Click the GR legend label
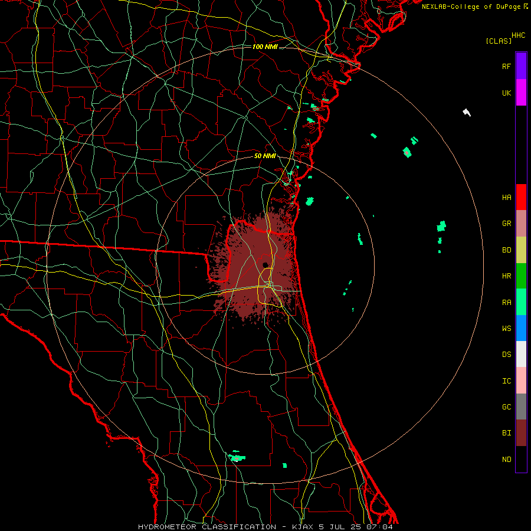The image size is (531, 531). (507, 224)
